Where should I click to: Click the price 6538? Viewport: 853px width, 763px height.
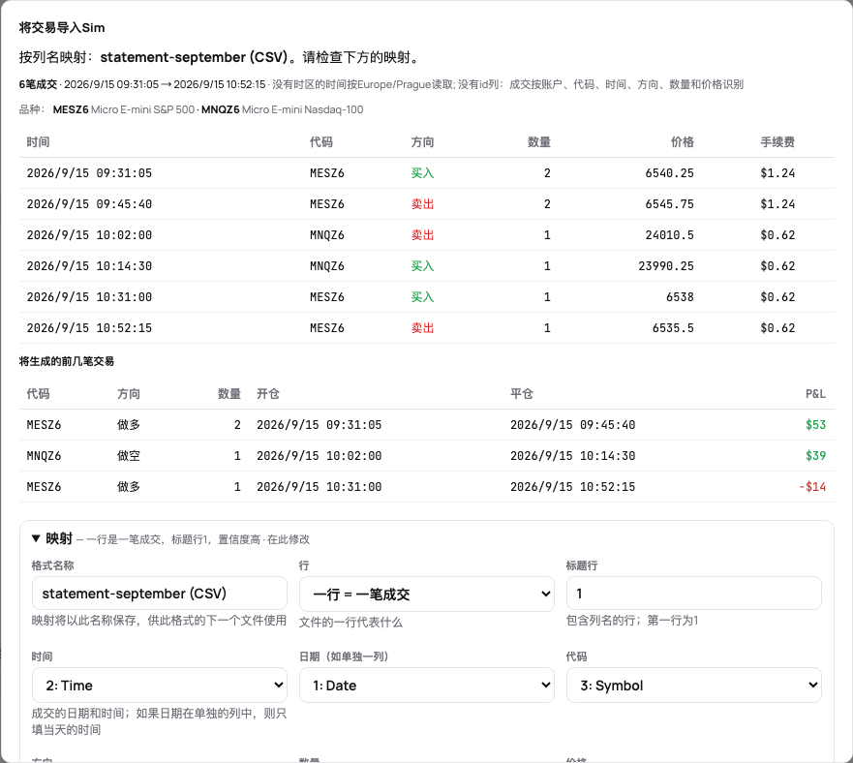click(x=680, y=297)
